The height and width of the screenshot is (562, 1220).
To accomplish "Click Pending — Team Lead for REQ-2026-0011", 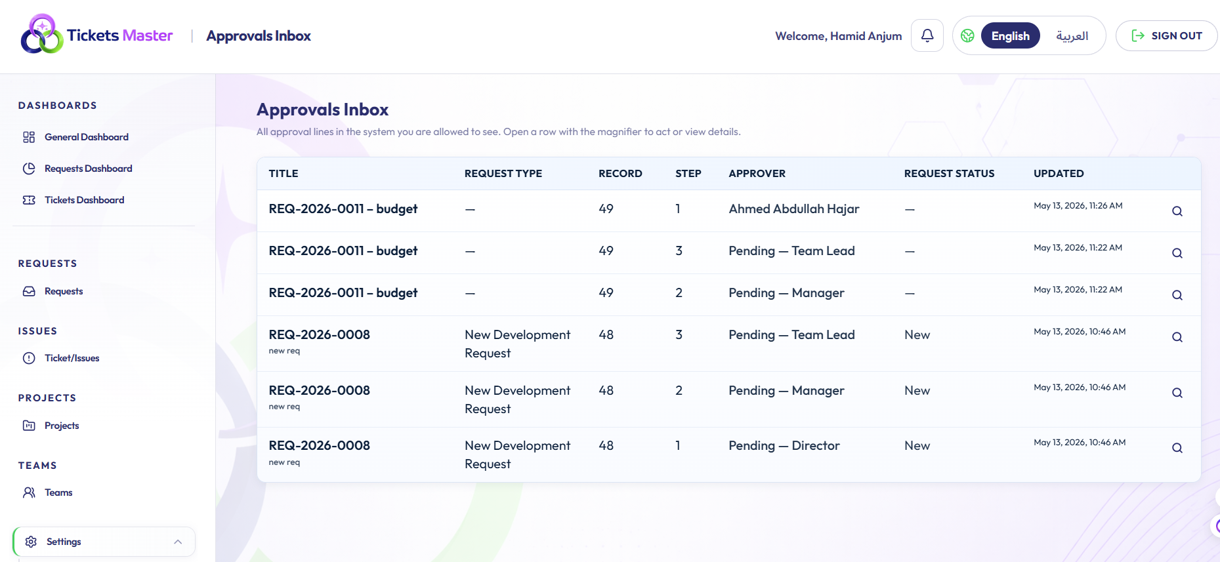I will coord(791,251).
